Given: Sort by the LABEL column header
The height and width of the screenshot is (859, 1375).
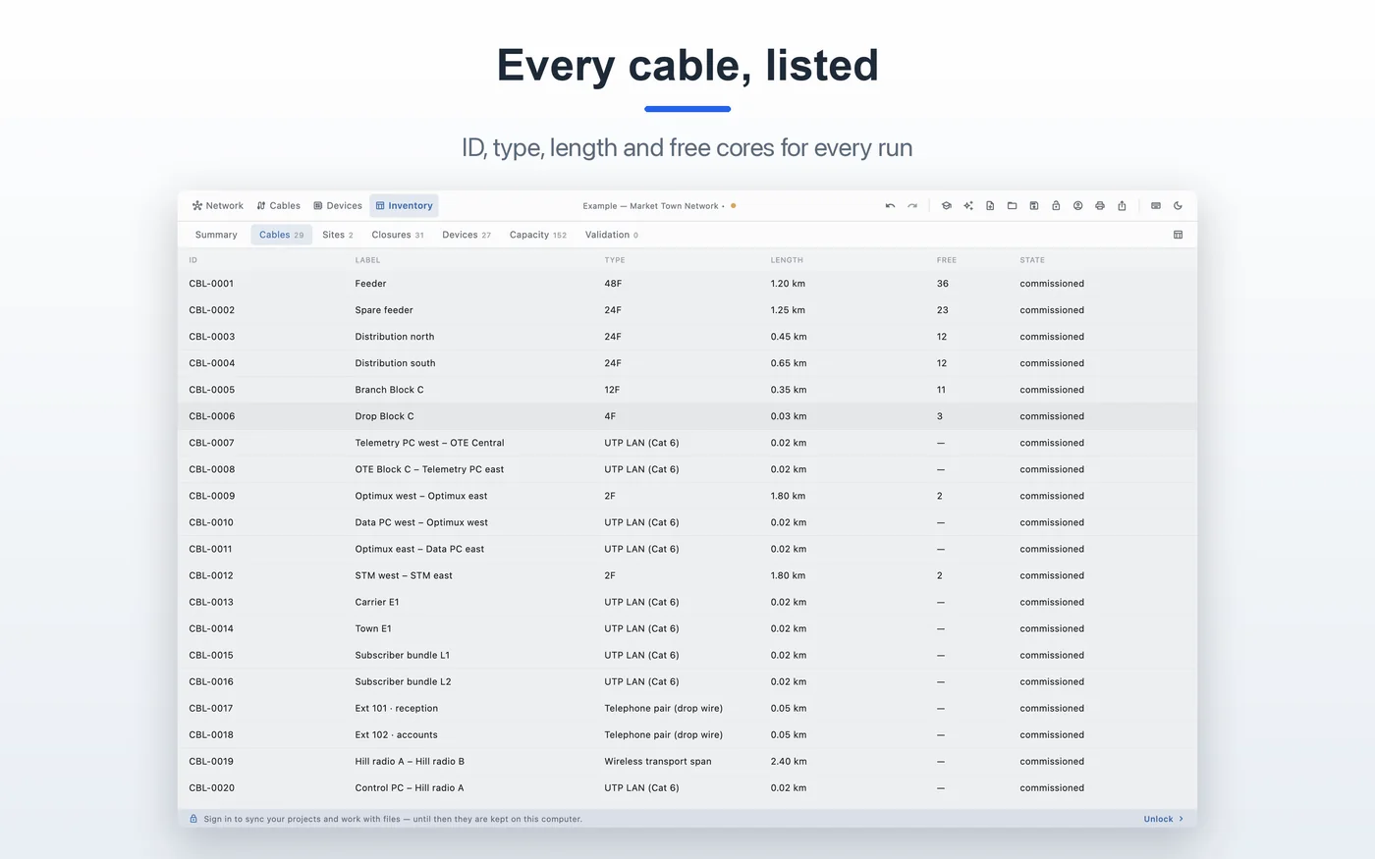Looking at the screenshot, I should tap(367, 260).
